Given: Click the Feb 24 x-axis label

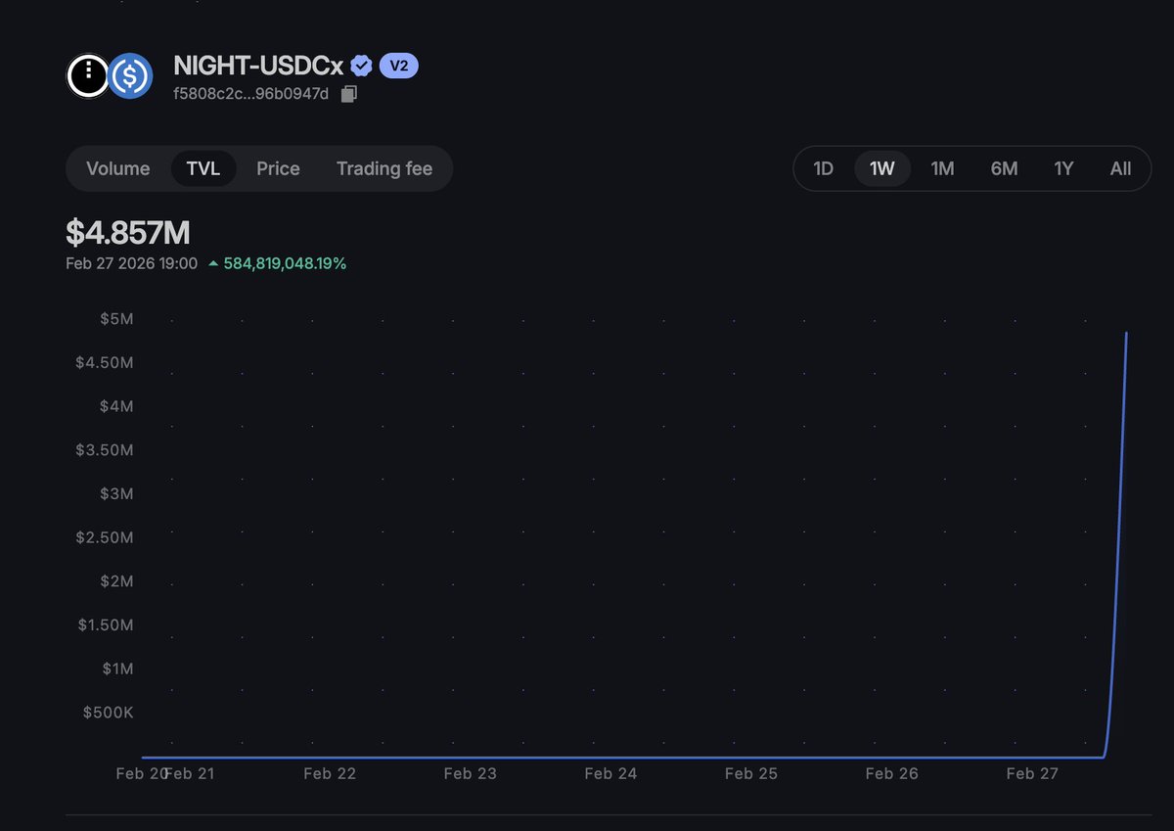Looking at the screenshot, I should click(610, 773).
